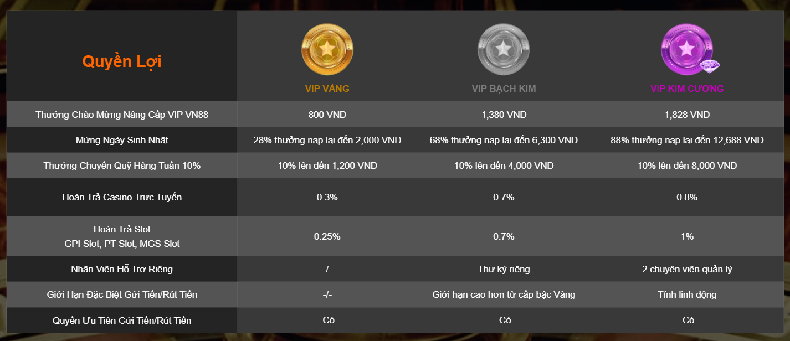
Task: Click the Thư ký riêng cell
Action: 504,269
